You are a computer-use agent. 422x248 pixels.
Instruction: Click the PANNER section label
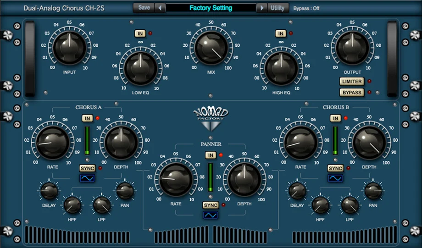point(211,144)
